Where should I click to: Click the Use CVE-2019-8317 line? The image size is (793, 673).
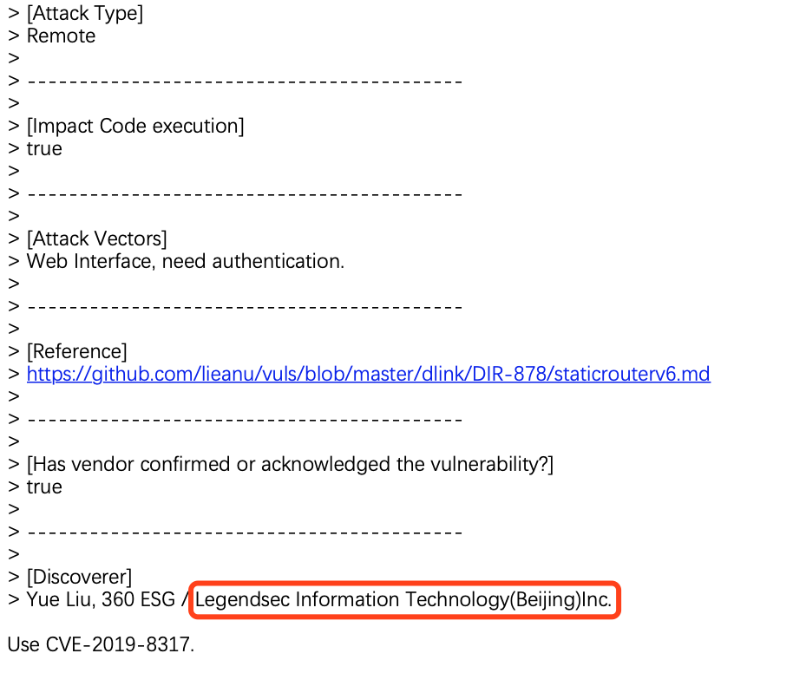click(x=101, y=644)
